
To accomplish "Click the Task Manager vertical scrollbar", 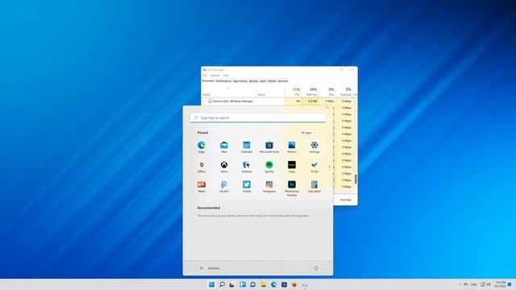I will (356, 179).
